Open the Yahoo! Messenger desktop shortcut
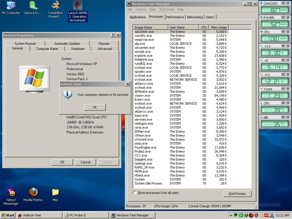 (11, 192)
